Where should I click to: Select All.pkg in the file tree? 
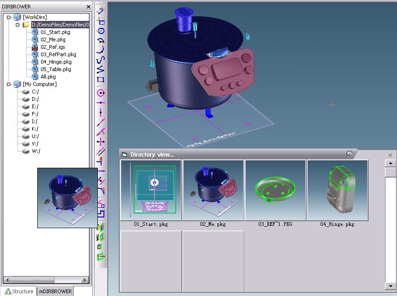(x=48, y=77)
